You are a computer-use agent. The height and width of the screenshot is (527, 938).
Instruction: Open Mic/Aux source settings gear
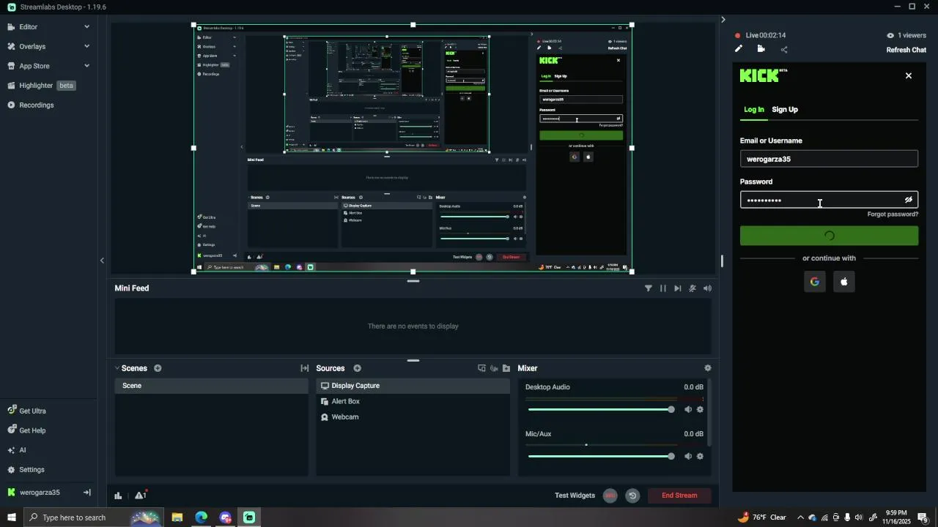tap(700, 457)
